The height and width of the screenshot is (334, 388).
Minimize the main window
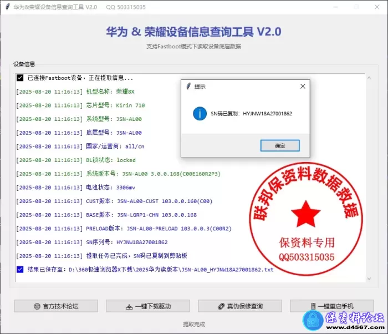tap(335, 7)
